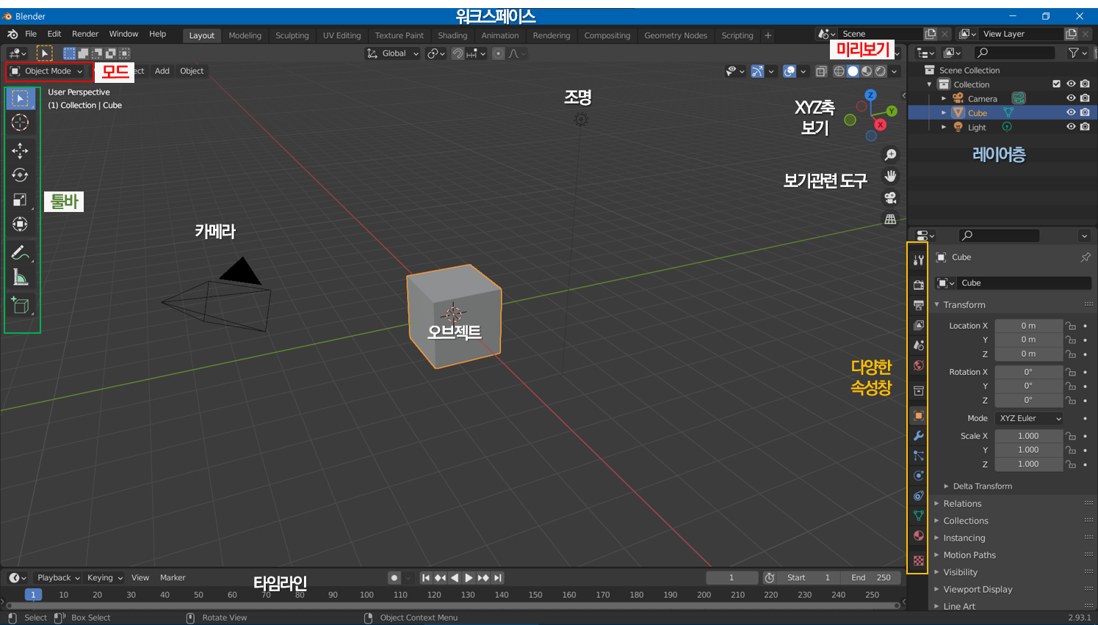Select the Rotate tool

(x=21, y=175)
